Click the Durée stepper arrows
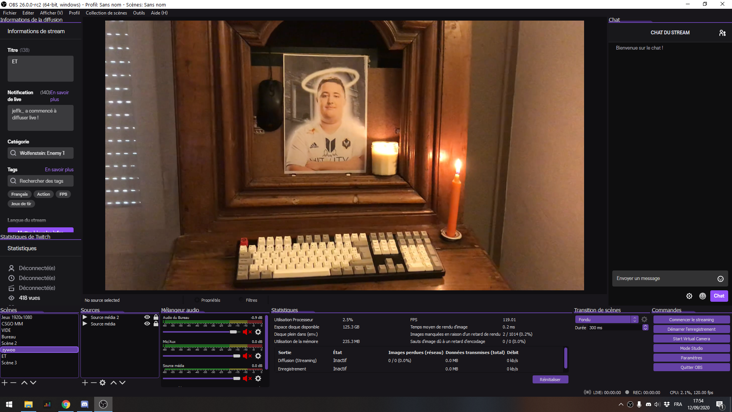Viewport: 732px width, 412px height. tap(645, 328)
